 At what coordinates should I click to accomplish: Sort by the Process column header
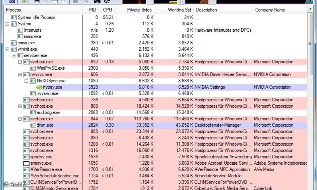click(44, 10)
